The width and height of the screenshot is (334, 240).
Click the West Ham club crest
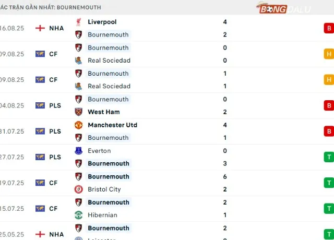click(78, 112)
